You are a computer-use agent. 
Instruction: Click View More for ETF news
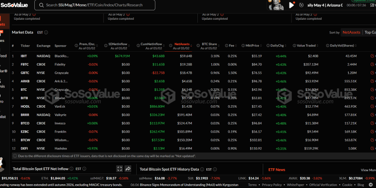click(368, 170)
